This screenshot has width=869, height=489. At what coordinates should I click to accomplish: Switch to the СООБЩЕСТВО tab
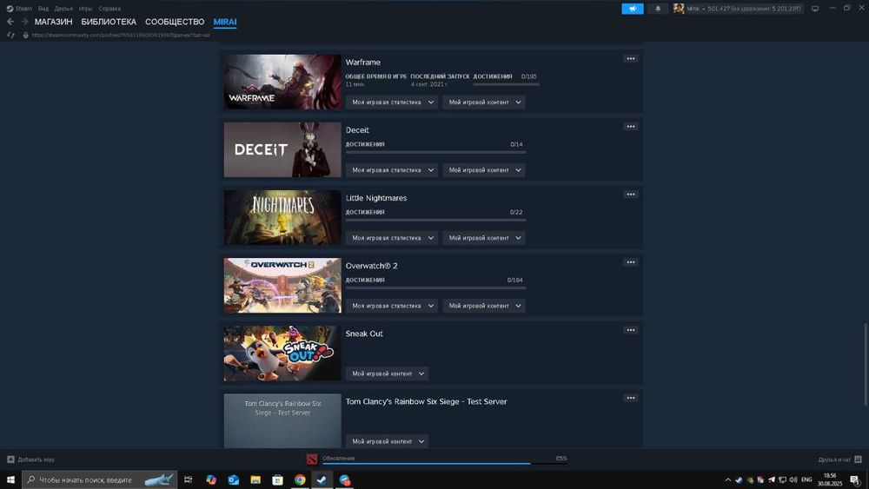pyautogui.click(x=175, y=22)
